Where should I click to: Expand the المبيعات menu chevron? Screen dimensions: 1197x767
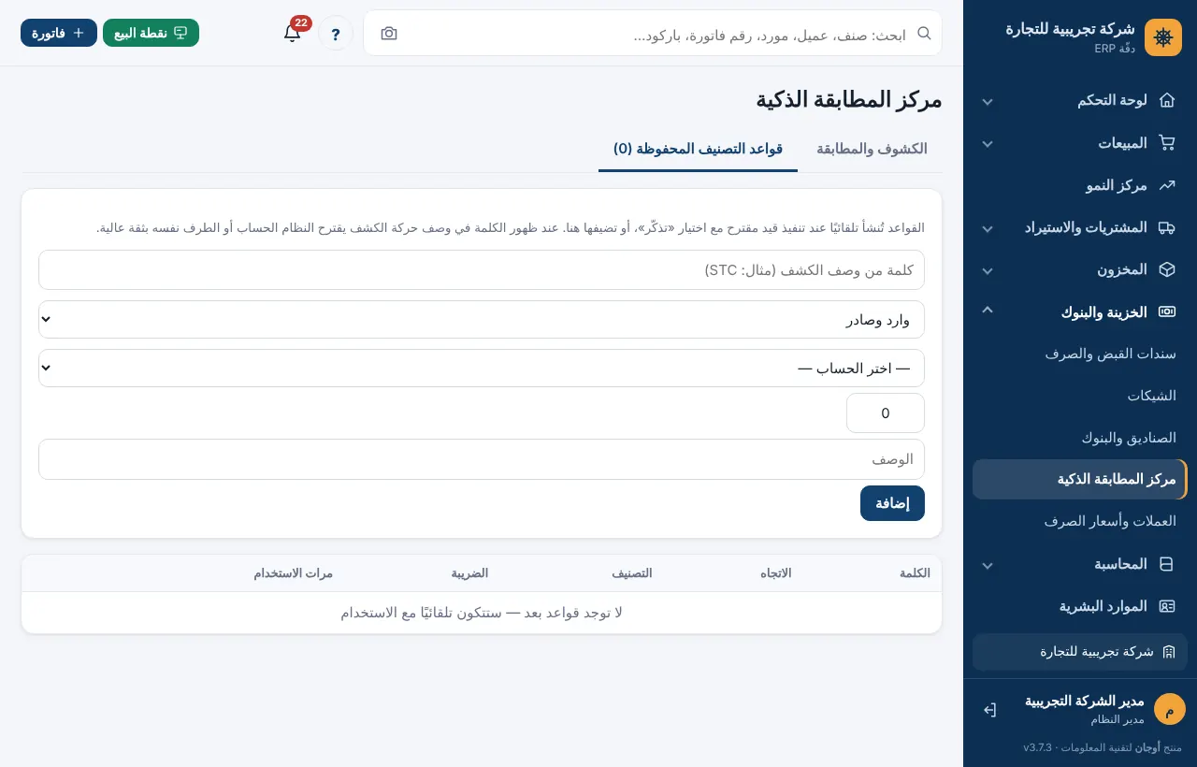click(988, 144)
